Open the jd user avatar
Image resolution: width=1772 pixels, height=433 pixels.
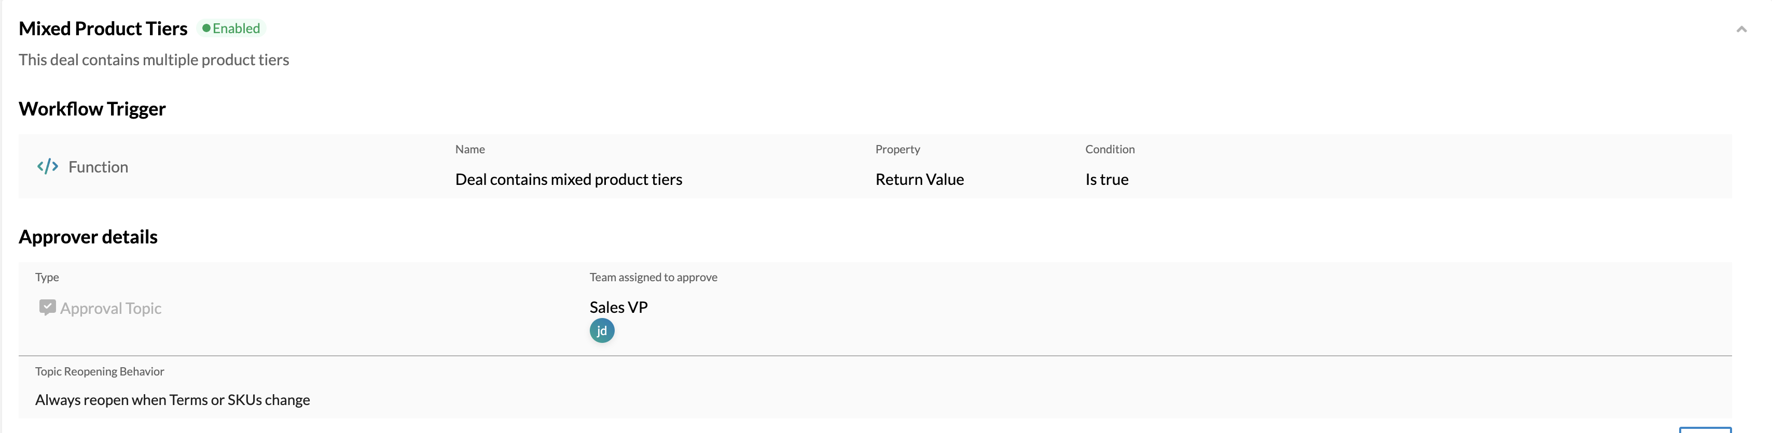pyautogui.click(x=602, y=330)
